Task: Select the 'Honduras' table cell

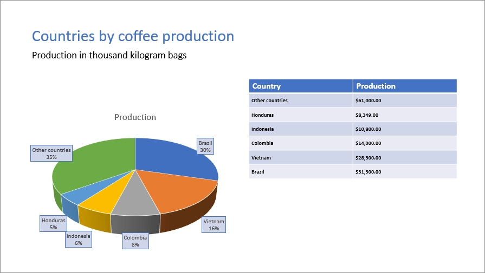Action: [301, 115]
